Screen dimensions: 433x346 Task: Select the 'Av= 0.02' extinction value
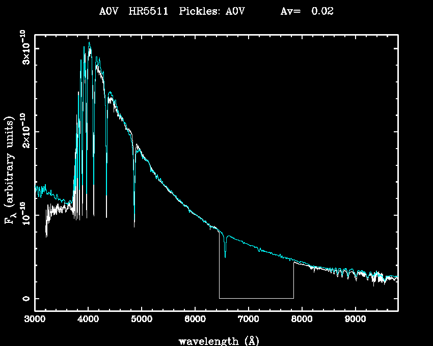[307, 11]
